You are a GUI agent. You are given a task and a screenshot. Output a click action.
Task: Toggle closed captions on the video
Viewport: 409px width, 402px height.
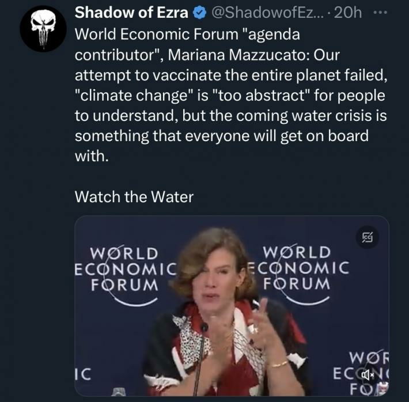(366, 236)
